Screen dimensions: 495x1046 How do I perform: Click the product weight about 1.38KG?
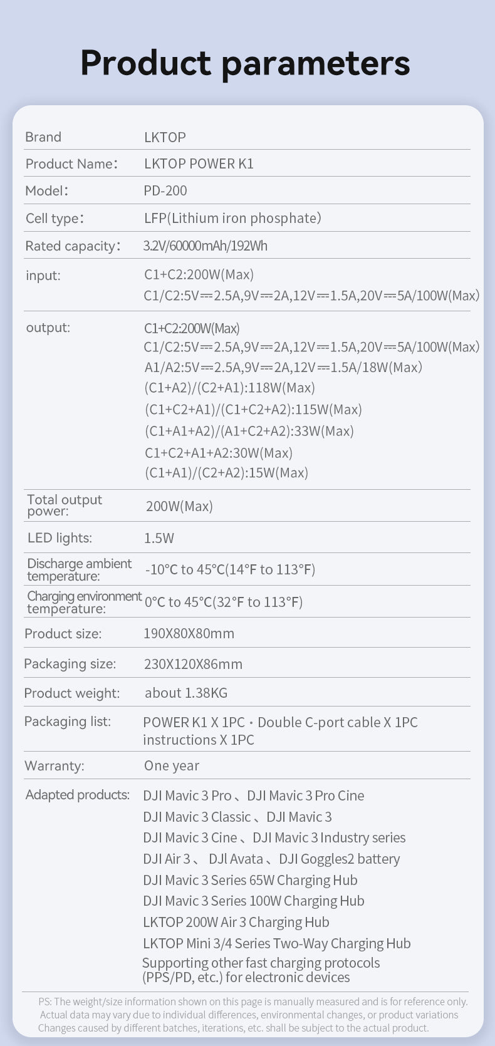(186, 693)
